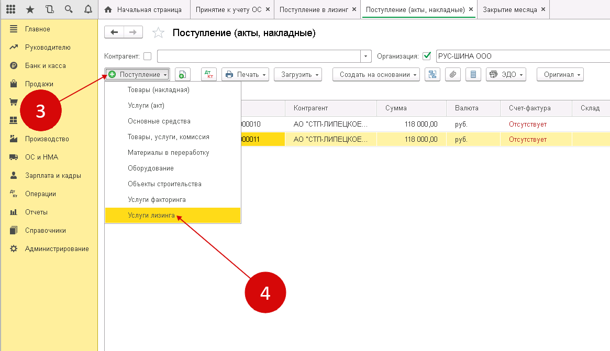
Task: Attach files with the paperclip icon
Action: pos(453,75)
